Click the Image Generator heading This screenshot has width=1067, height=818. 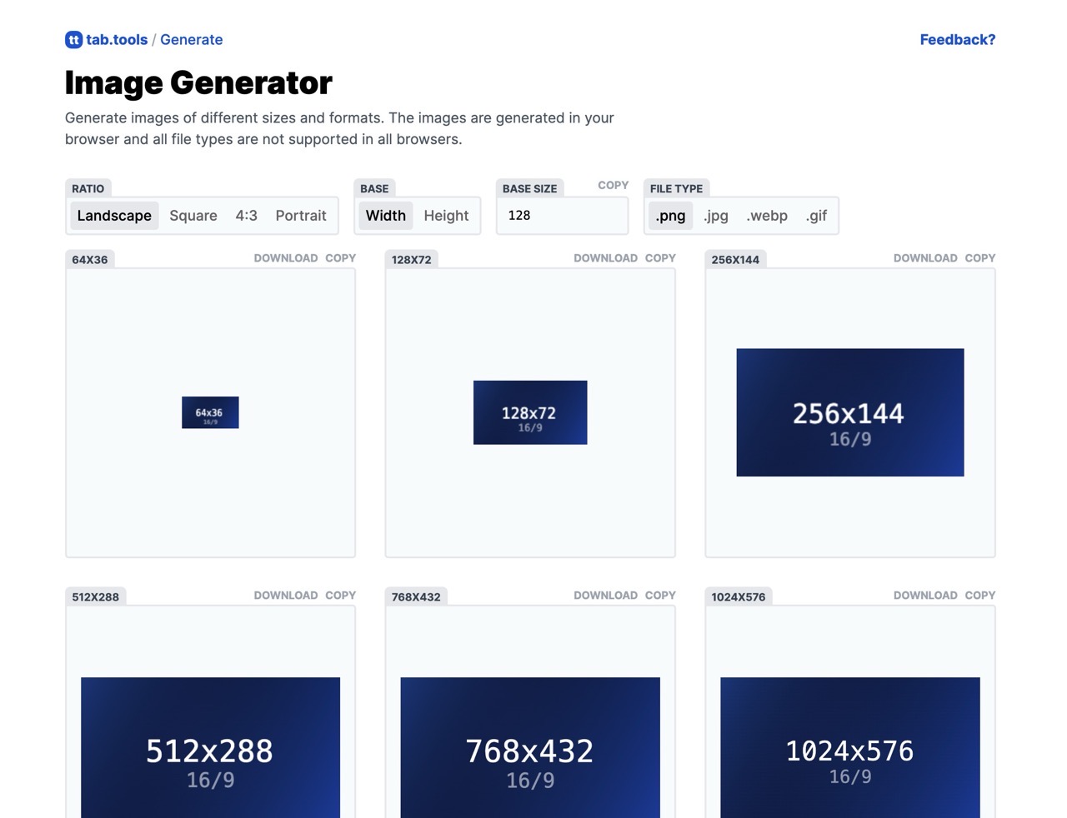click(198, 82)
